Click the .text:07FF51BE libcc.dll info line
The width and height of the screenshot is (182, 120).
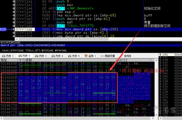pos(34,50)
